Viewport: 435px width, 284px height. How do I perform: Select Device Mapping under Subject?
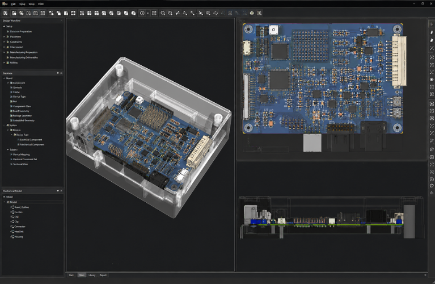click(x=21, y=154)
